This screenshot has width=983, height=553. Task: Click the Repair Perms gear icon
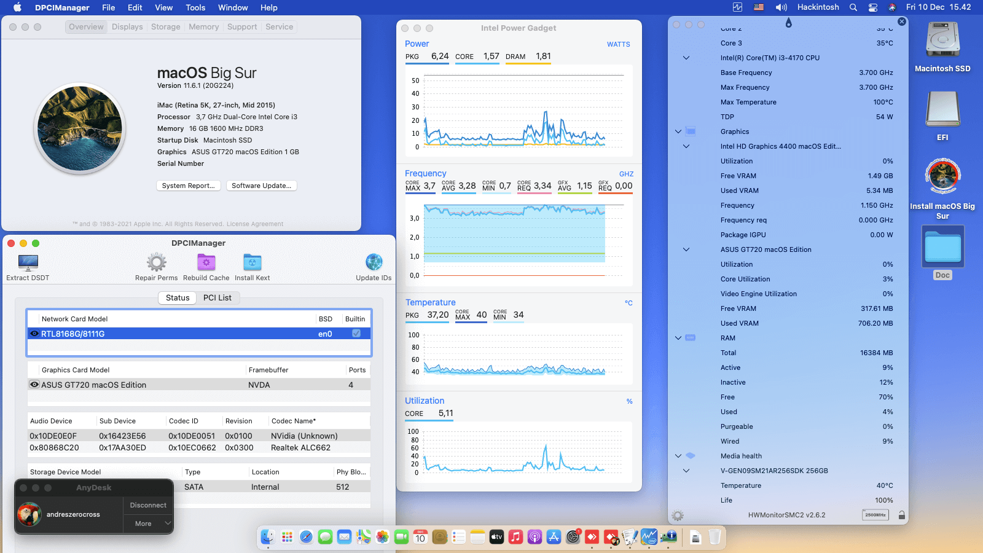click(156, 262)
